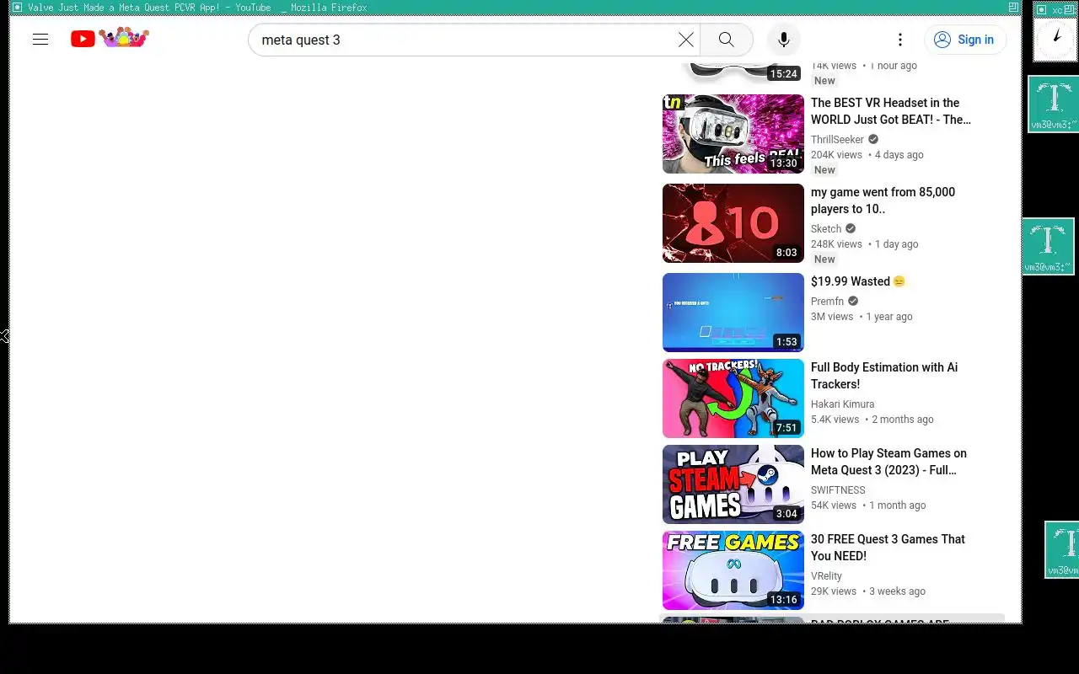This screenshot has width=1079, height=674.
Task: Click the Firefox window menu icon in titlebar
Action: (x=17, y=8)
